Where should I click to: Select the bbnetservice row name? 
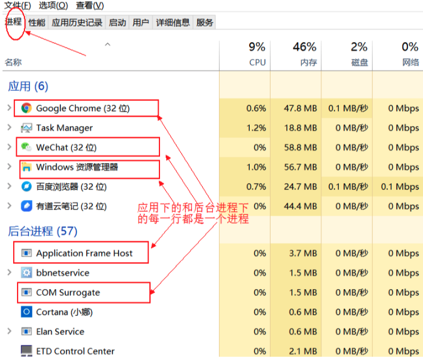coord(63,273)
